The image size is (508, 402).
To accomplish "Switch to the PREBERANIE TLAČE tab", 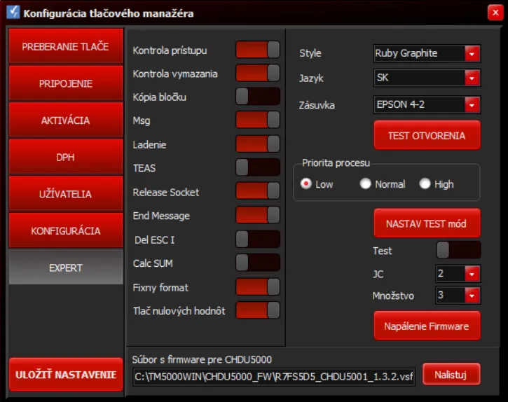I will 65,47.
